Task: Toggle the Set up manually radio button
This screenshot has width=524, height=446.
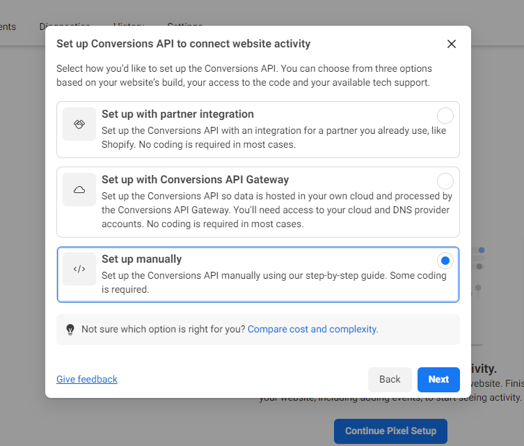Action: click(445, 261)
